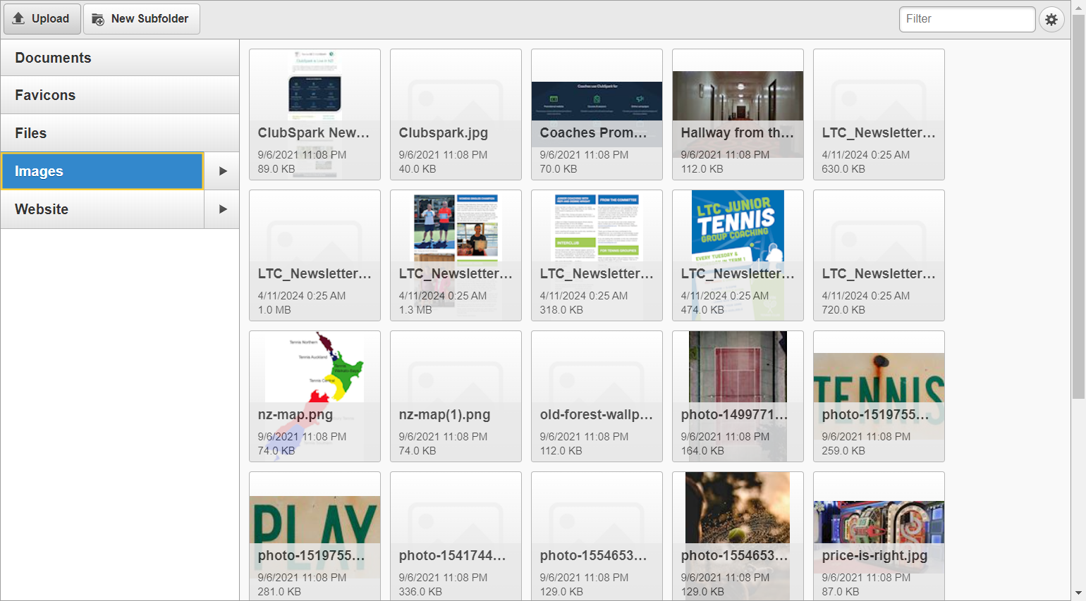Select the Hallway from th... image
The height and width of the screenshot is (601, 1086).
point(738,114)
